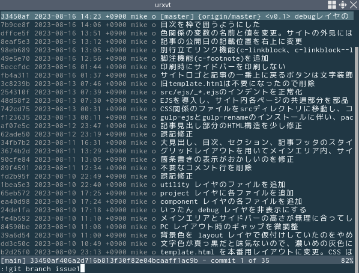
Task: Select commit row 49e5e70 c-footnote
Action: click(176, 58)
